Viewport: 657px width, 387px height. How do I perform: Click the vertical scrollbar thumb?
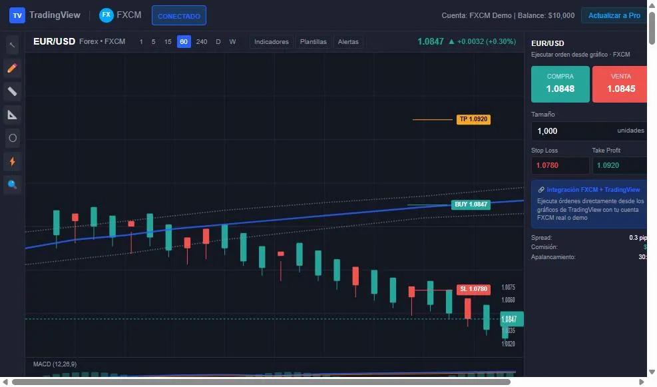coord(652,28)
